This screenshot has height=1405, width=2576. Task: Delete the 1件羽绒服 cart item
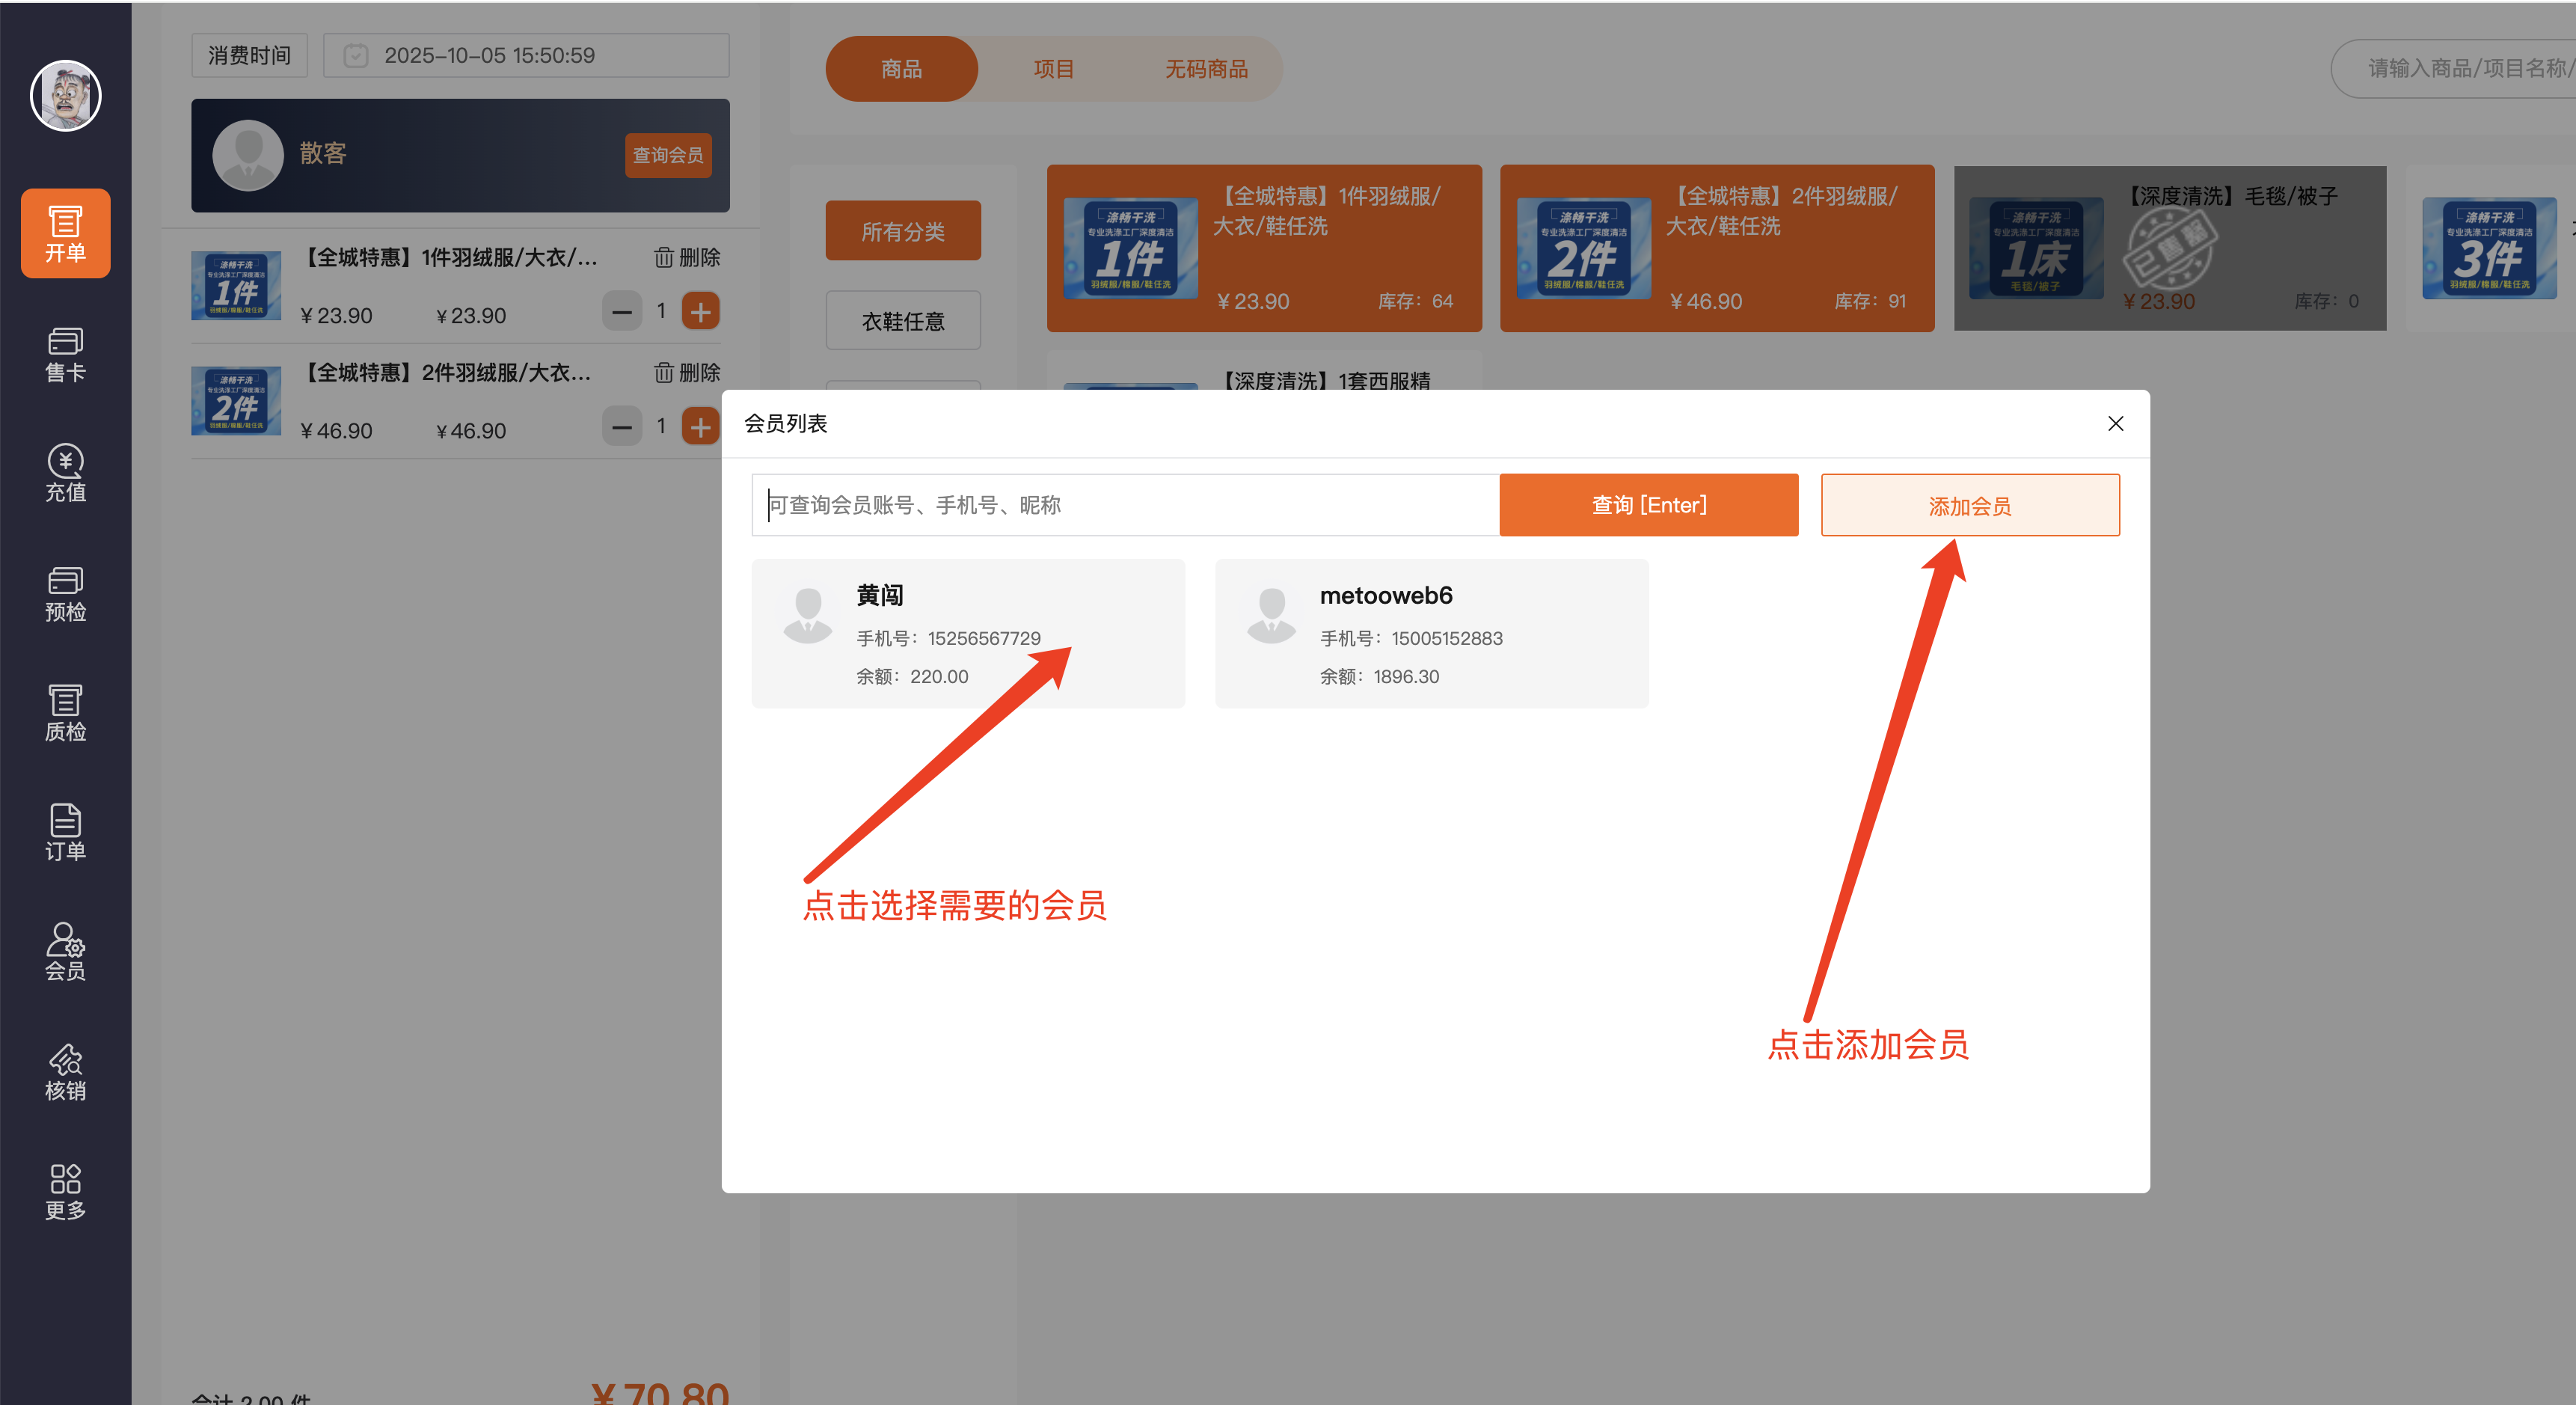(687, 258)
